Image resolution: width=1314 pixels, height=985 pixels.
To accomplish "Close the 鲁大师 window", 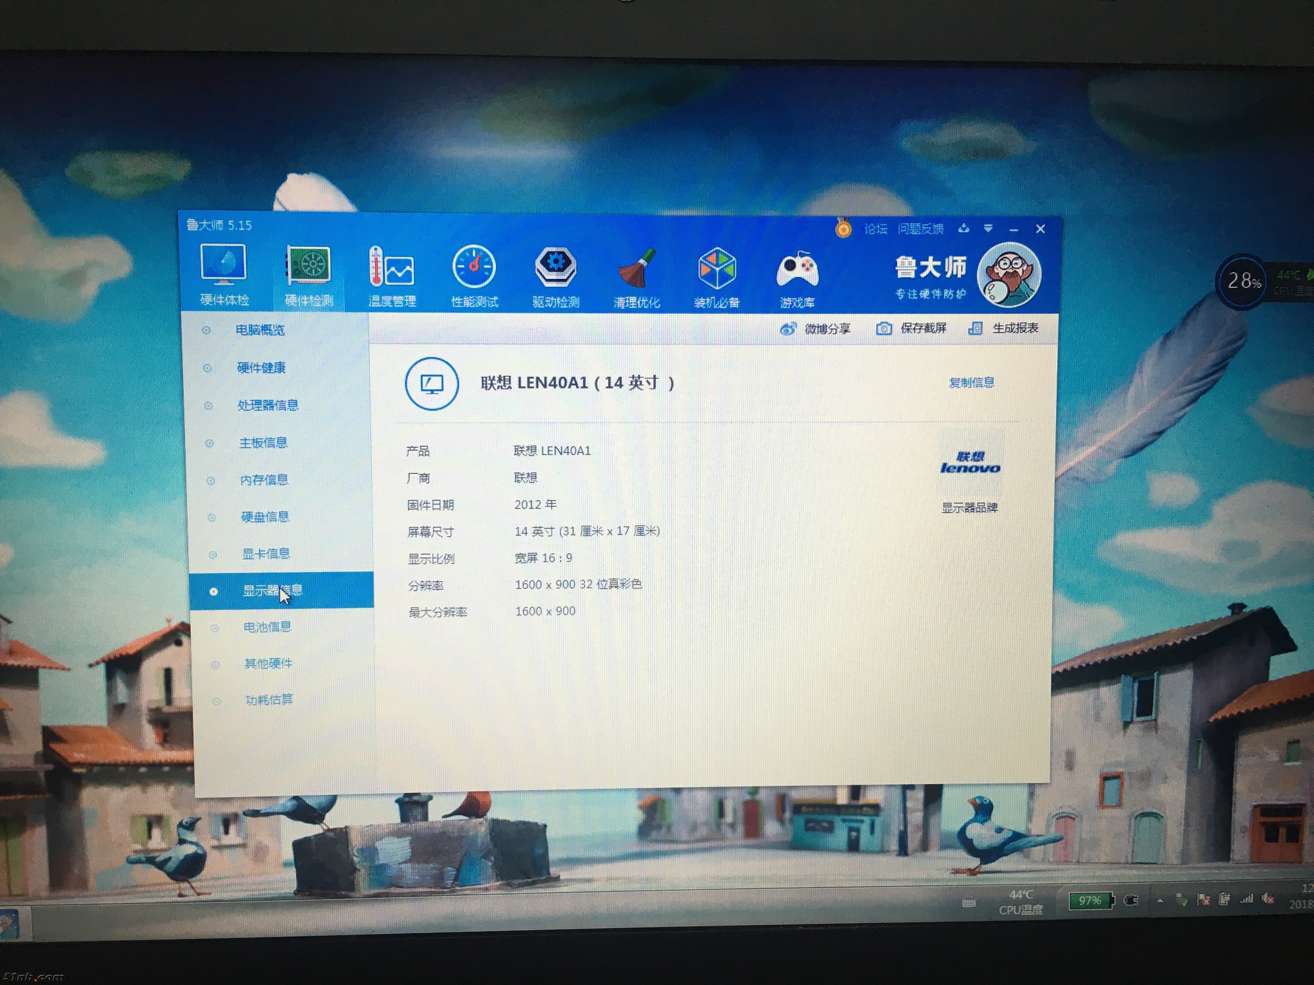I will pos(1040,229).
